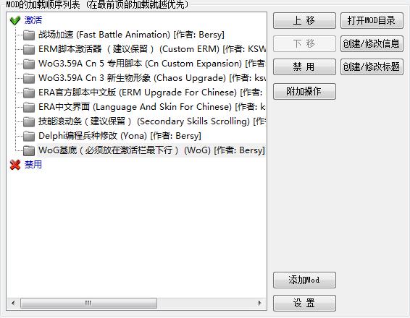
Task: Click folder icon of WoG3.59A Cn 3 新生物形象
Action: coord(29,78)
